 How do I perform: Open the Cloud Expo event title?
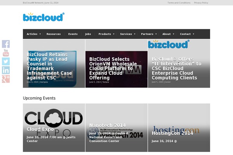point(40,129)
